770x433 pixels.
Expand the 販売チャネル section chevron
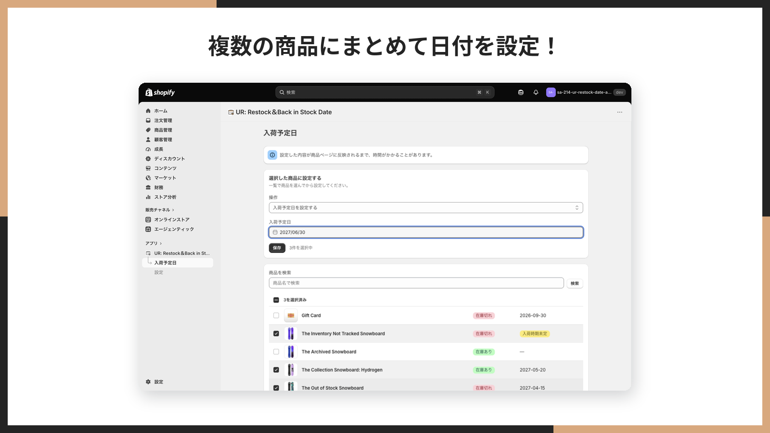coord(173,210)
